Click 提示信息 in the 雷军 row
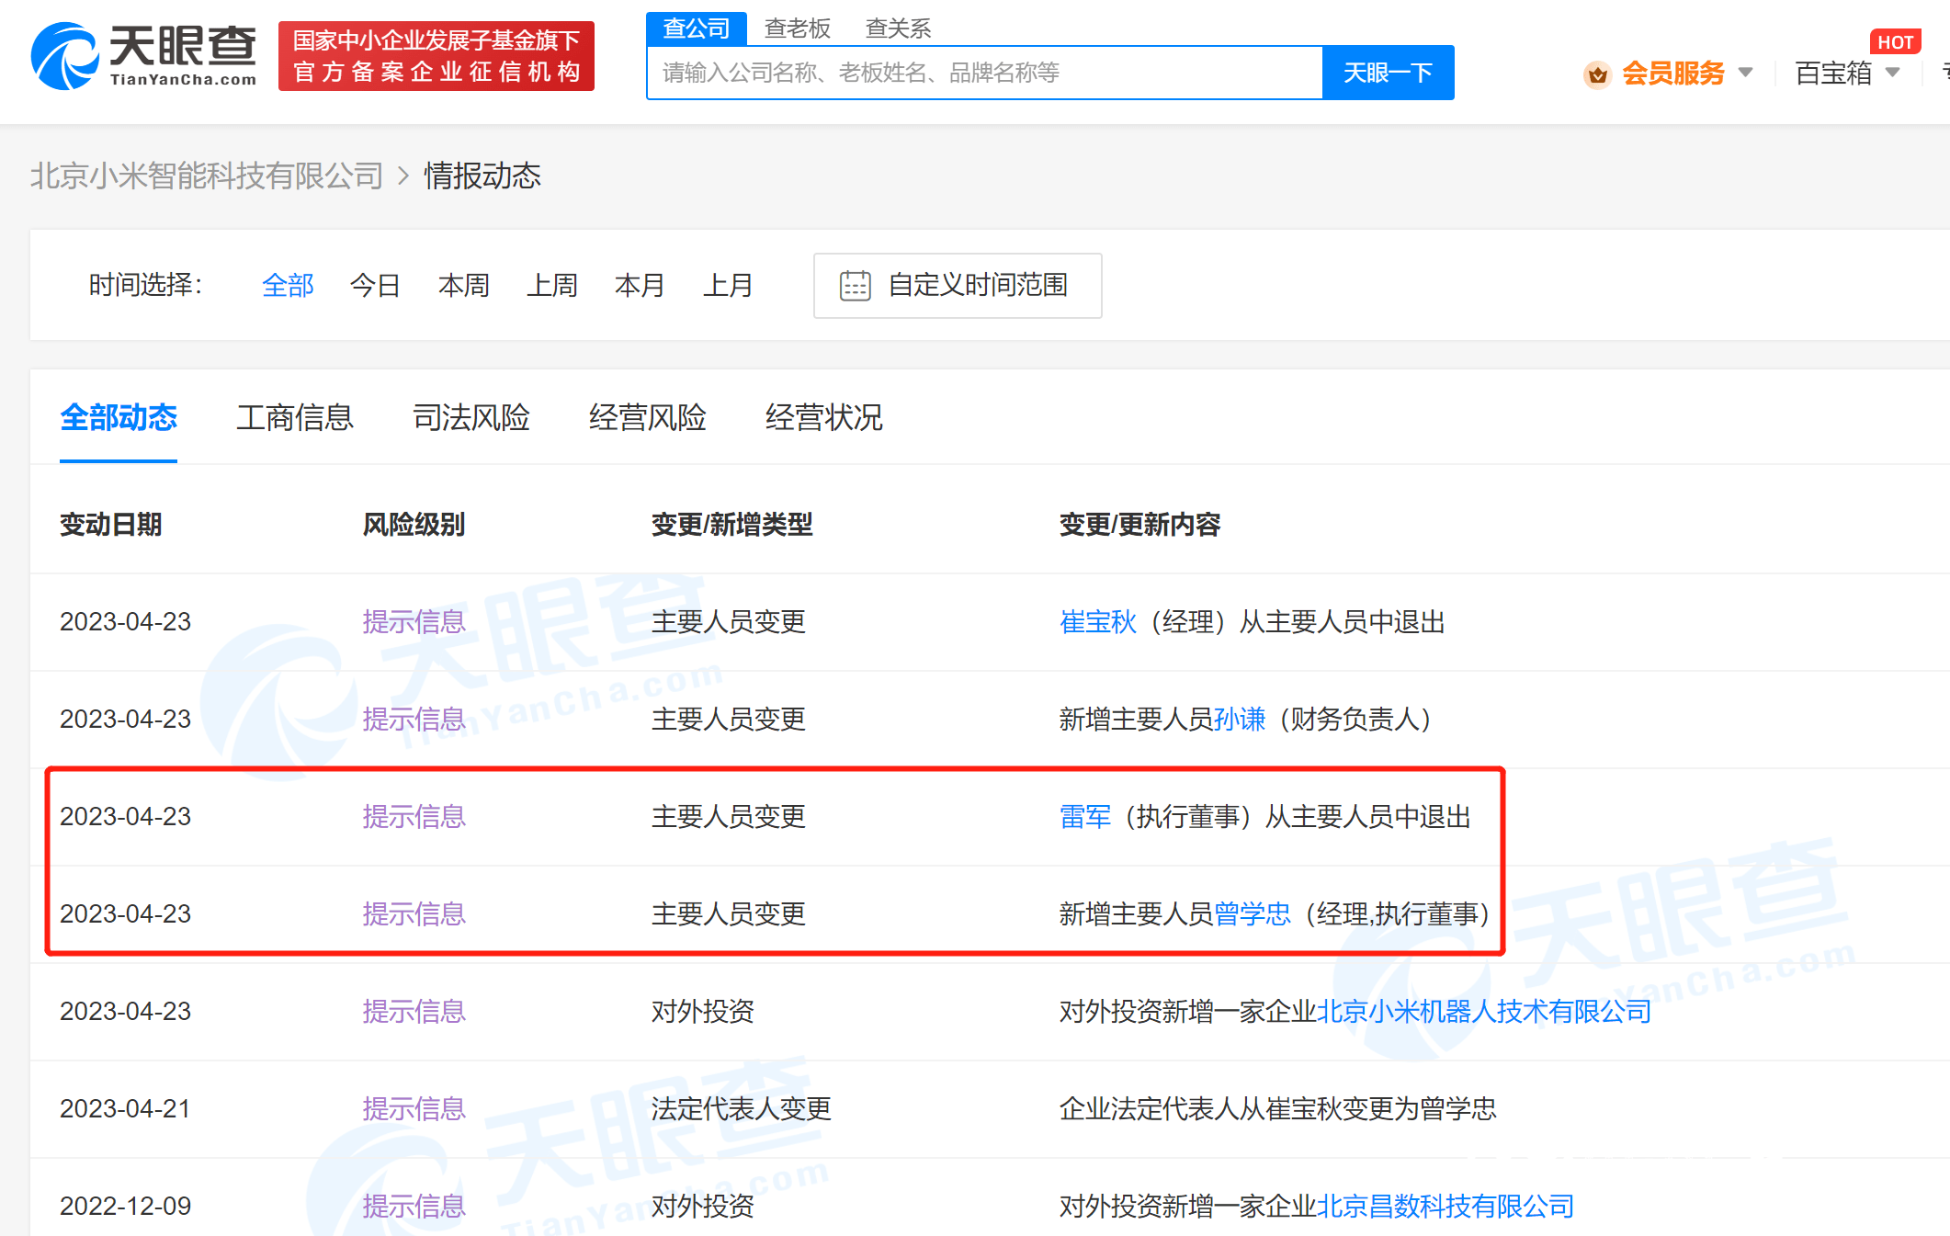The width and height of the screenshot is (1950, 1236). tap(414, 817)
